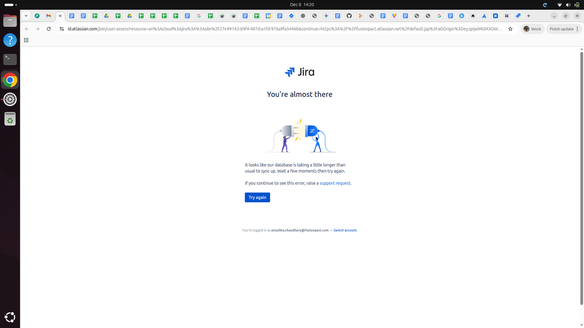This screenshot has height=328, width=584.
Task: Open the support request link
Action: [x=335, y=183]
